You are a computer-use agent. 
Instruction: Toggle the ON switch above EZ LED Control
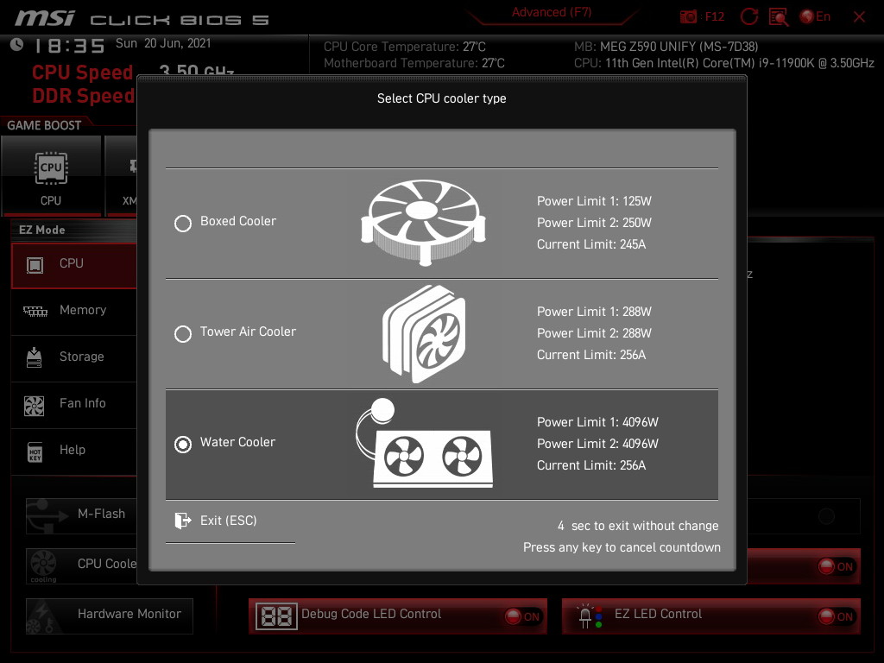coord(837,566)
